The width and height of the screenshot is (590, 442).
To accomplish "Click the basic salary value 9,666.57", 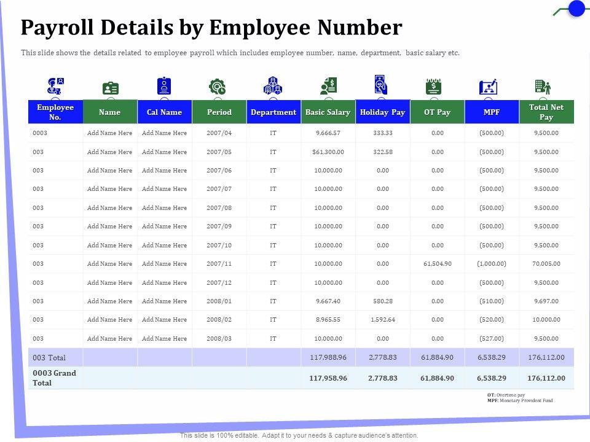I will point(328,133).
